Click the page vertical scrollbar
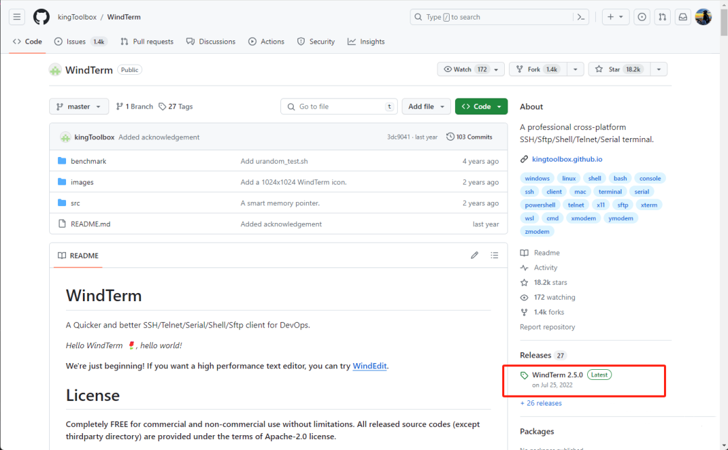Screen dimensions: 728x450 tap(724, 21)
